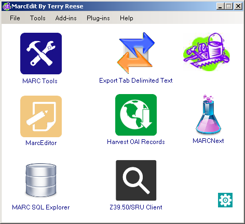Click the green globe harvest icon
The height and width of the screenshot is (224, 245).
[x=136, y=115]
